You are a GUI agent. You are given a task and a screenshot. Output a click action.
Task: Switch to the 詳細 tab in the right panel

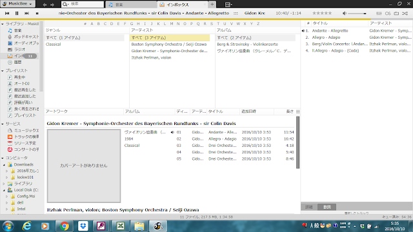coord(309,207)
